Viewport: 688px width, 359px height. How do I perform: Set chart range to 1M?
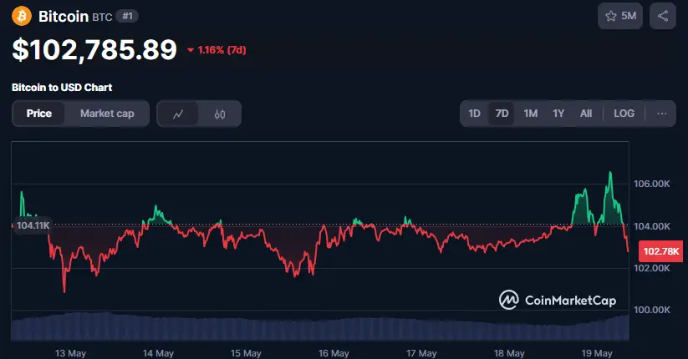(531, 114)
